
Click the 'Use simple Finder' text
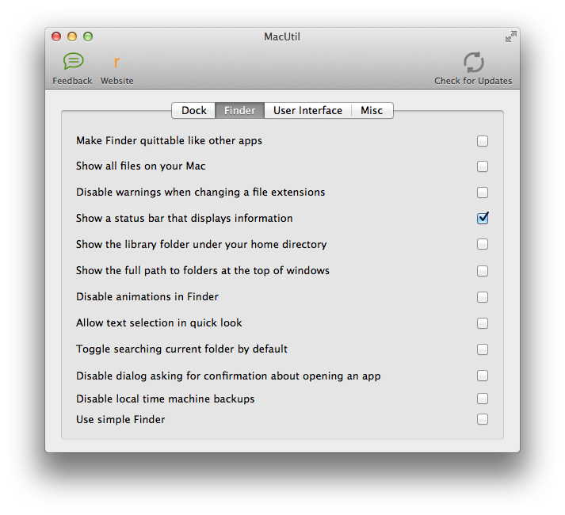tap(120, 419)
